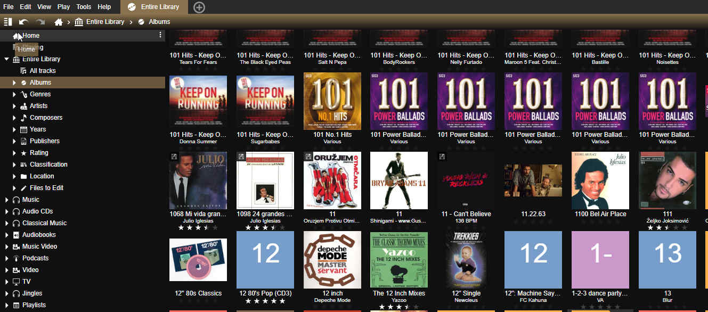Open the Tools menu
The height and width of the screenshot is (312, 708).
(84, 7)
